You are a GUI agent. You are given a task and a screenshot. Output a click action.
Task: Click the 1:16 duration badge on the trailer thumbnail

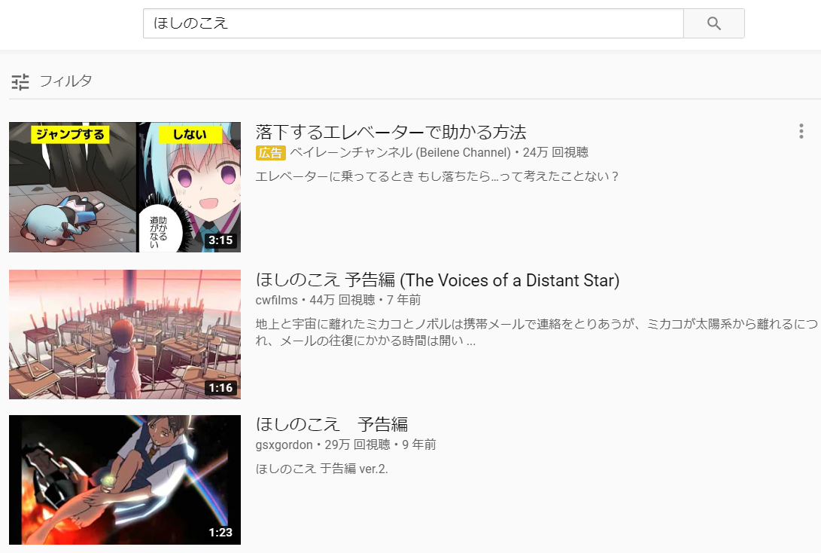[220, 387]
